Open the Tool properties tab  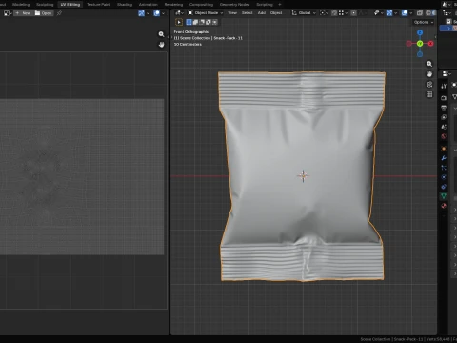(444, 86)
